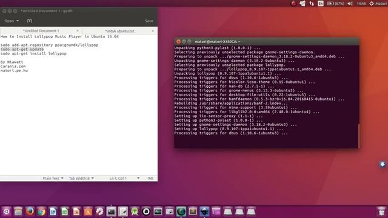This screenshot has height=218, width=388.
Task: Open the tools icon after Software Center
Action: click(99, 211)
